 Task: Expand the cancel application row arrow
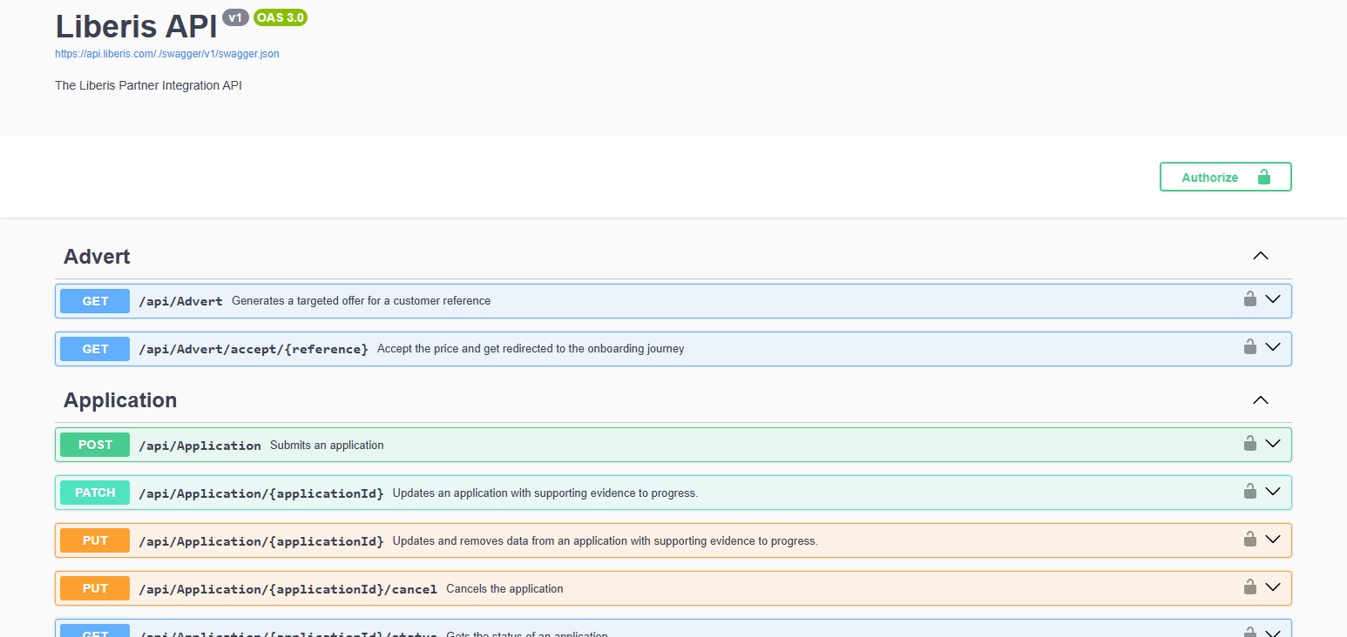click(x=1273, y=587)
